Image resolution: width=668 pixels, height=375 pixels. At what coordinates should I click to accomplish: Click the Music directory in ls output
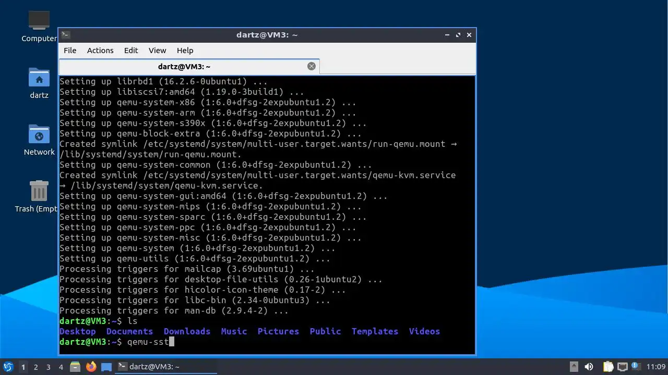click(234, 331)
